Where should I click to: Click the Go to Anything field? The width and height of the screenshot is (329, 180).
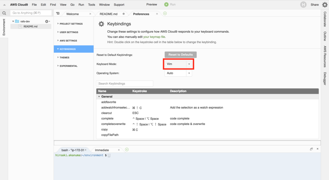(31, 13)
